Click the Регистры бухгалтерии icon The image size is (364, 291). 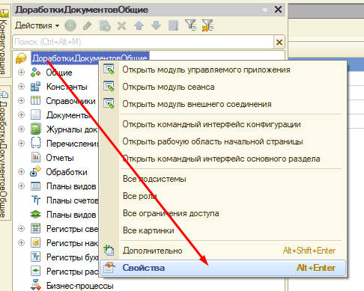(35, 257)
